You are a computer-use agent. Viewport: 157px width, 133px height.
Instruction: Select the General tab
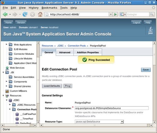[49, 52]
